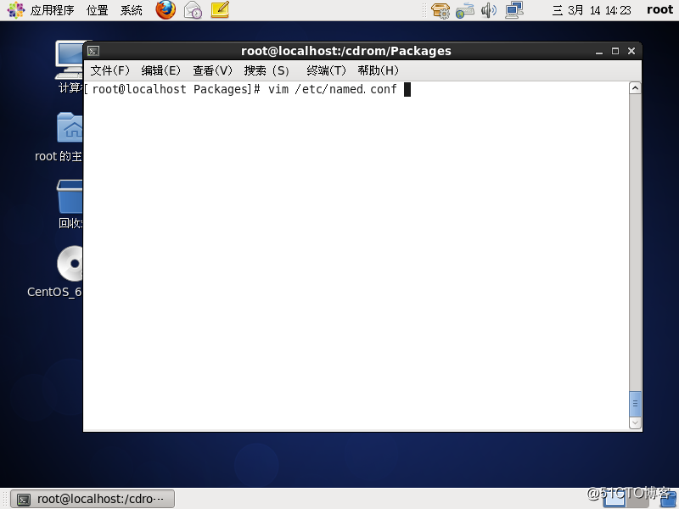Viewport: 679px width, 509px height.
Task: Click the software update package tray icon
Action: 441,10
